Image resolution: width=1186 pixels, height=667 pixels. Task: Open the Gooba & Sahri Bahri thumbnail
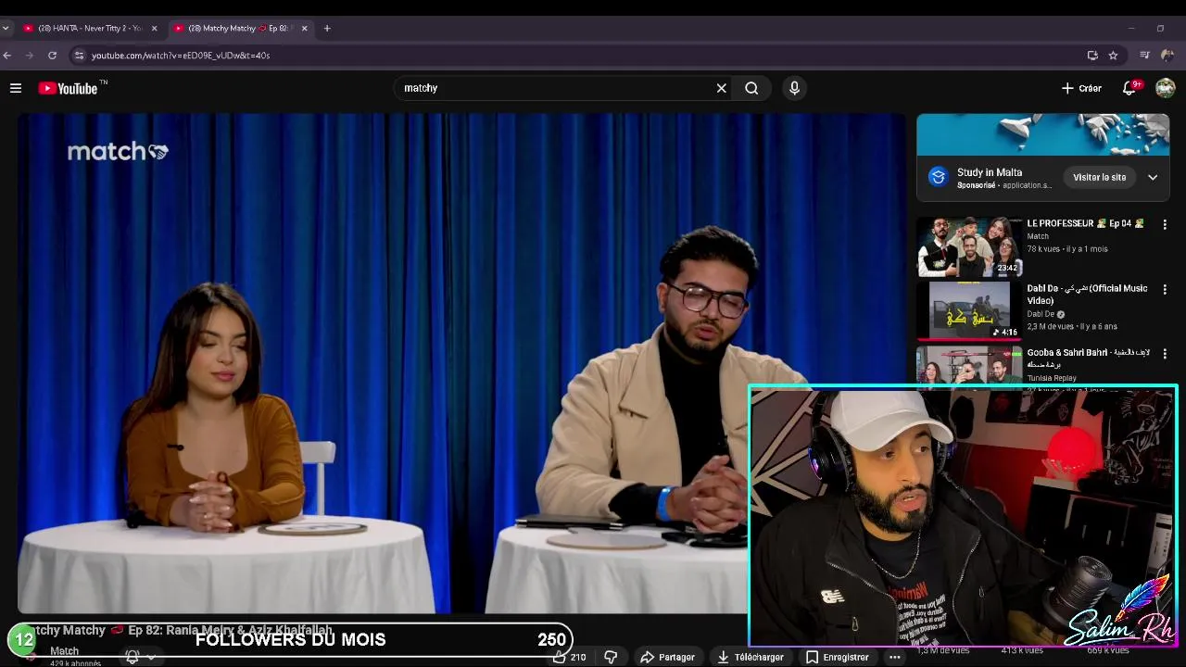[969, 365]
